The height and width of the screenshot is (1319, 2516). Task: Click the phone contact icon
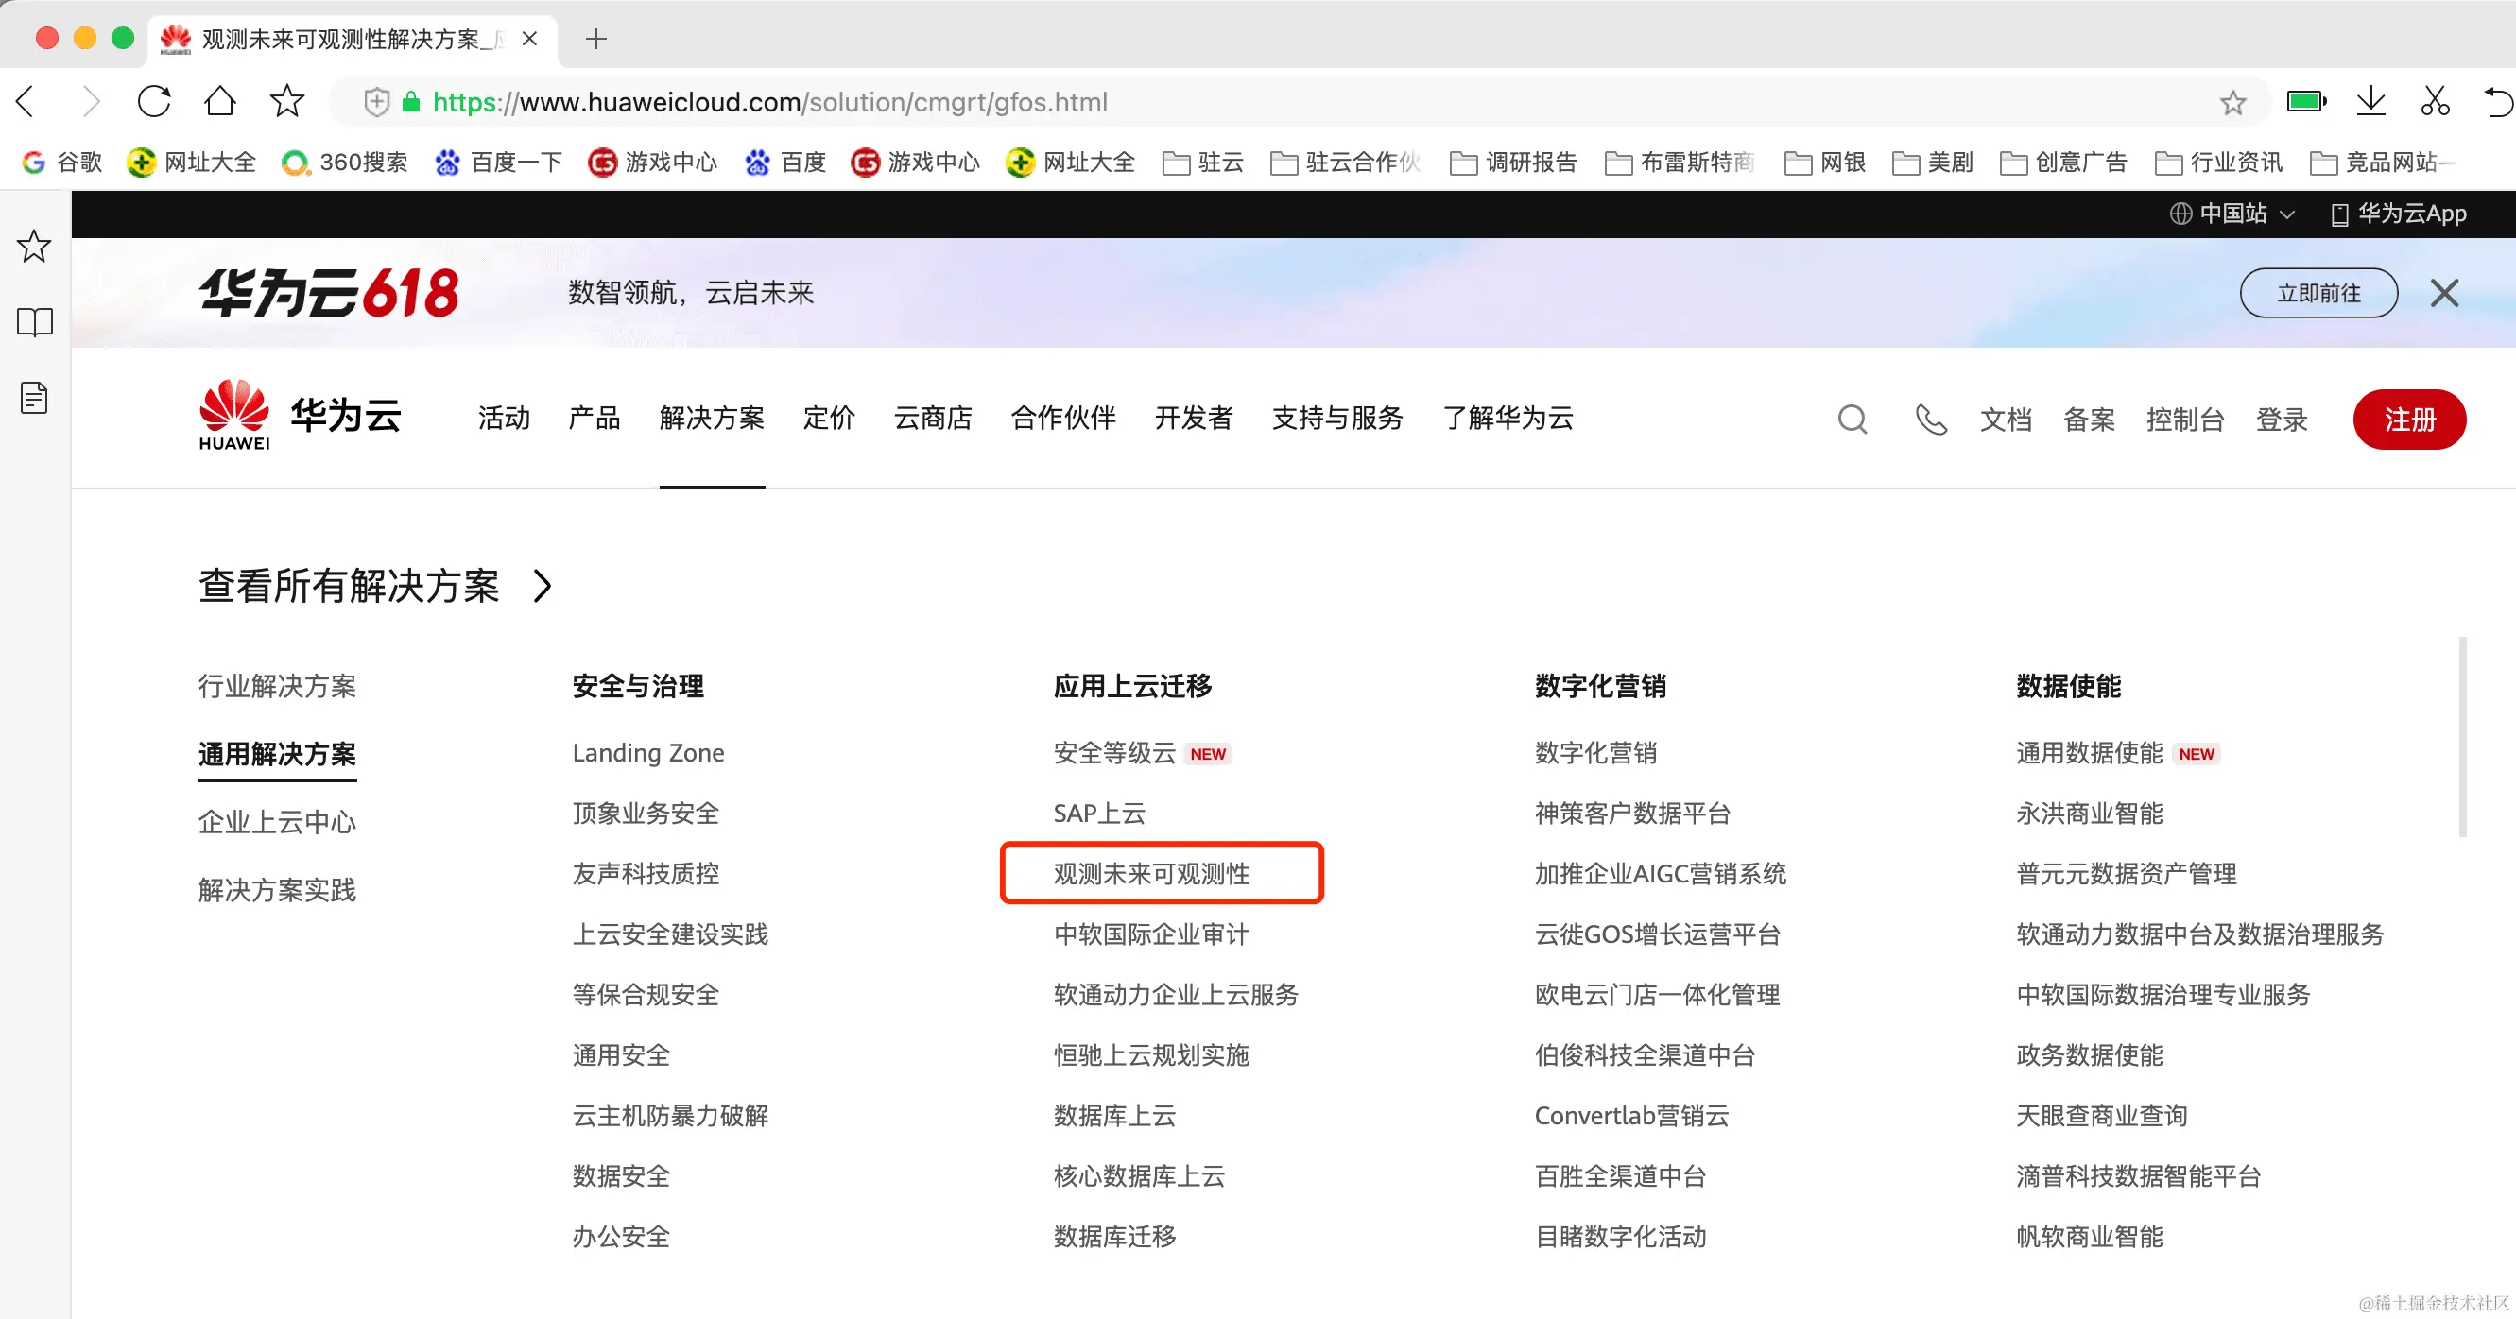[1930, 419]
